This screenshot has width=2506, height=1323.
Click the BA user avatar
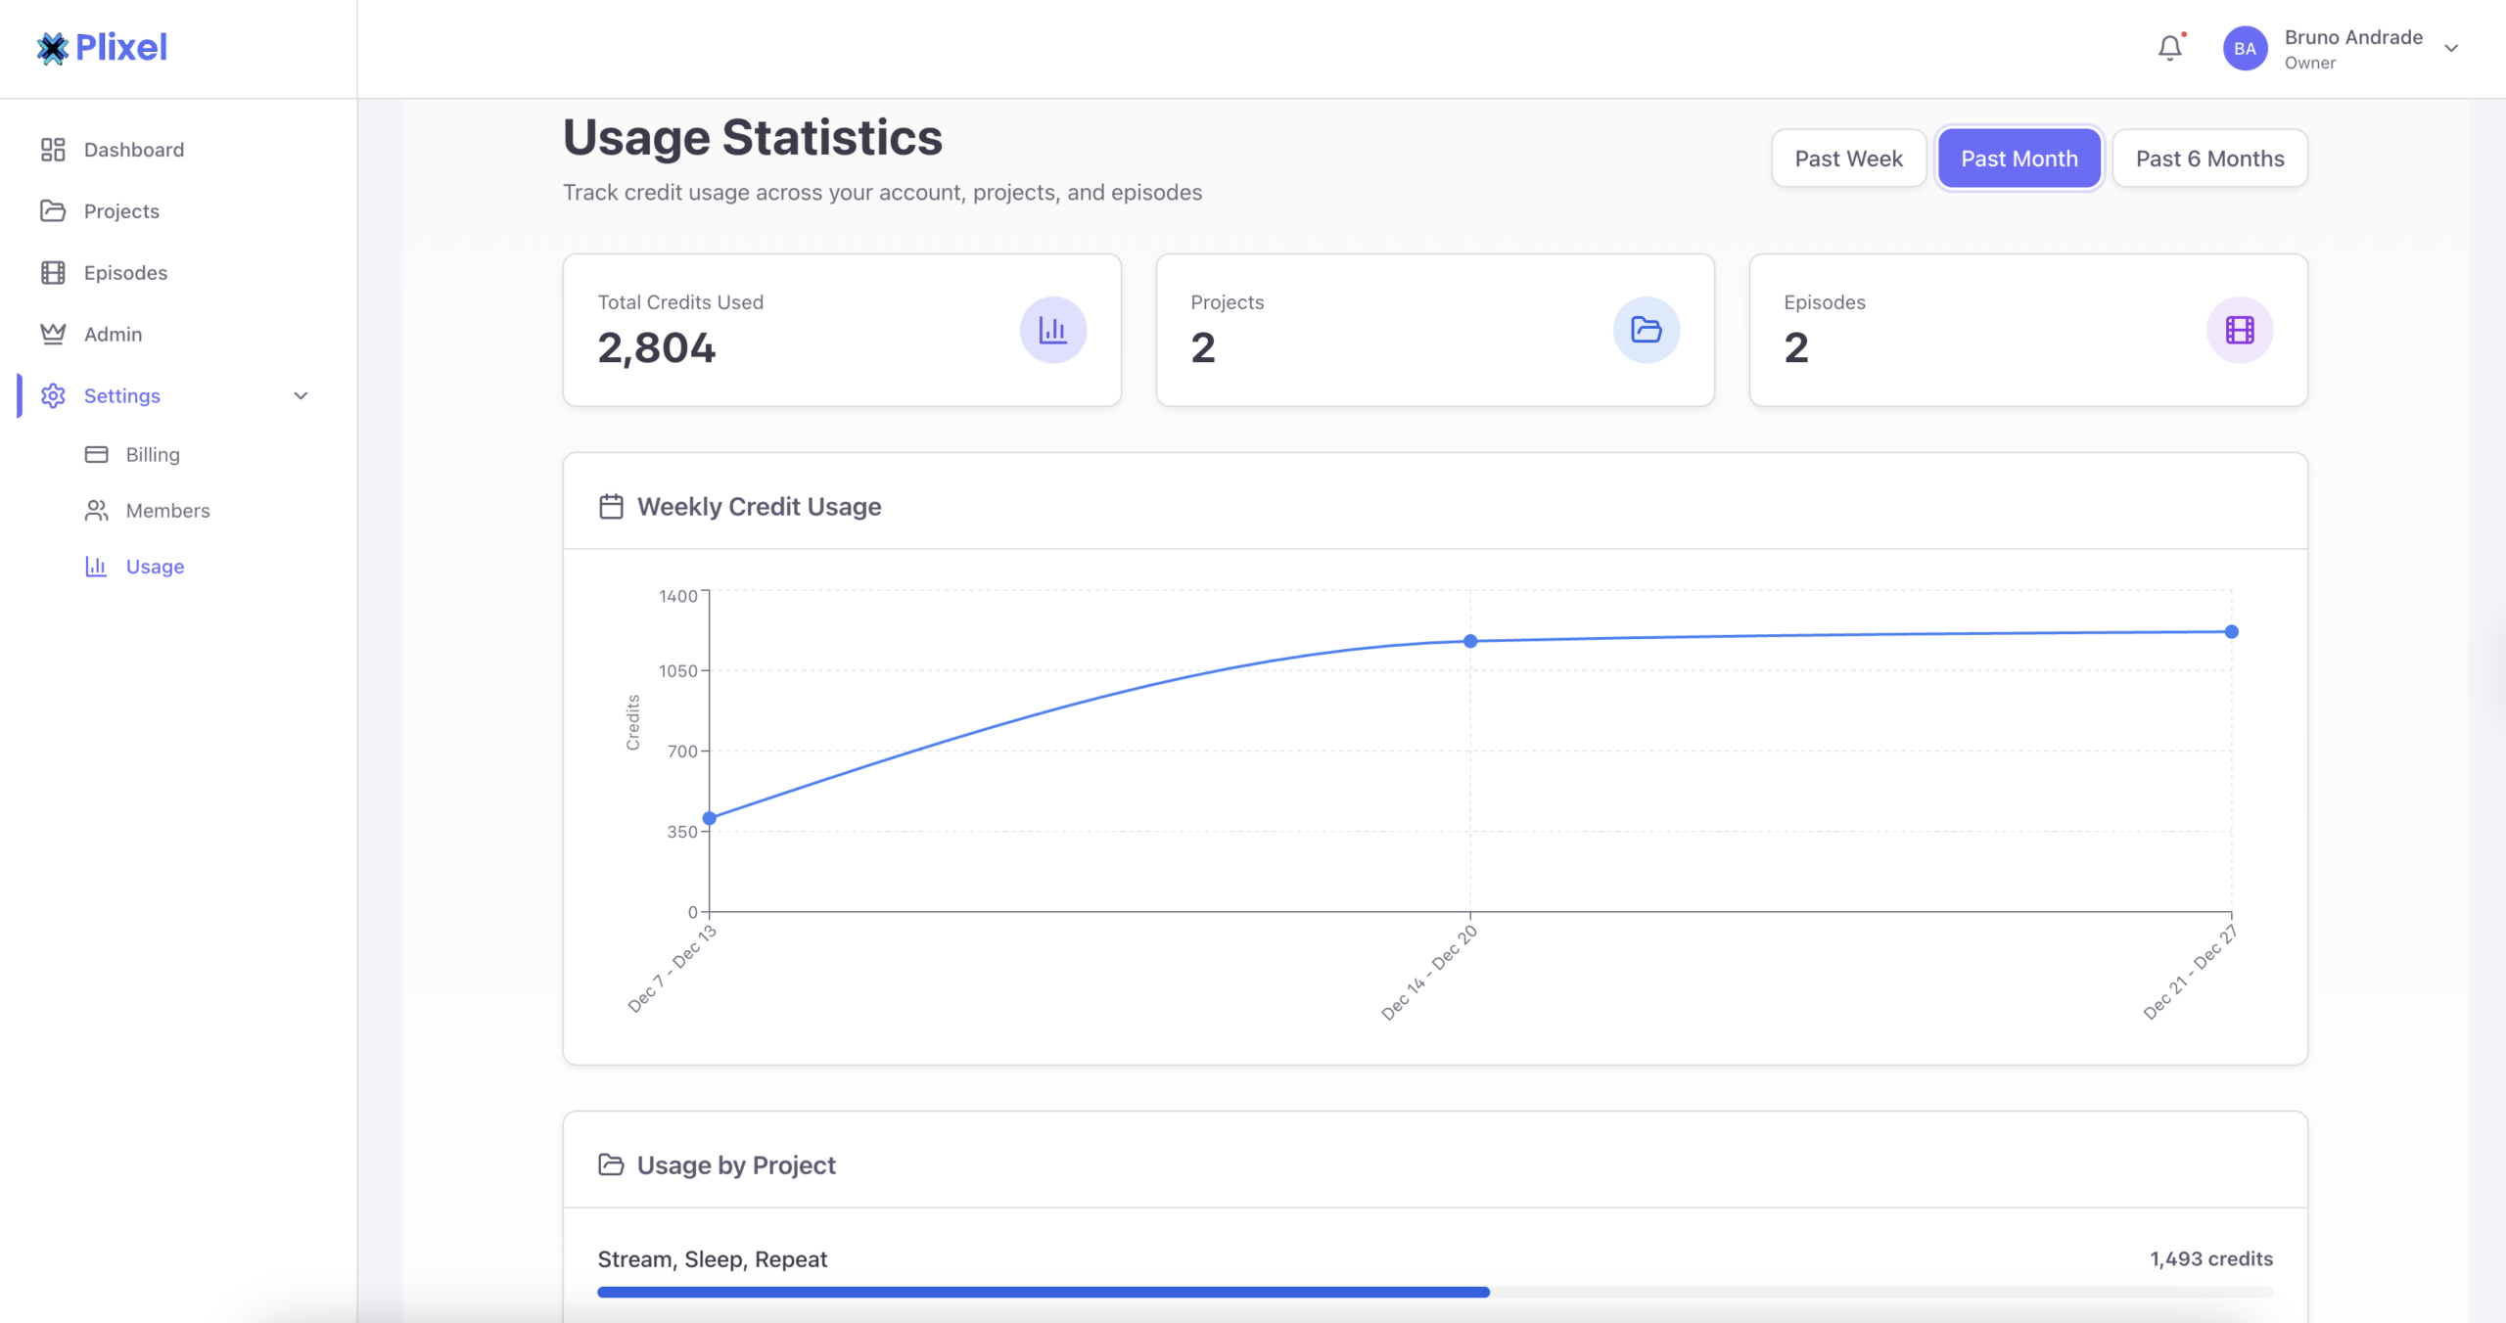coord(2245,48)
